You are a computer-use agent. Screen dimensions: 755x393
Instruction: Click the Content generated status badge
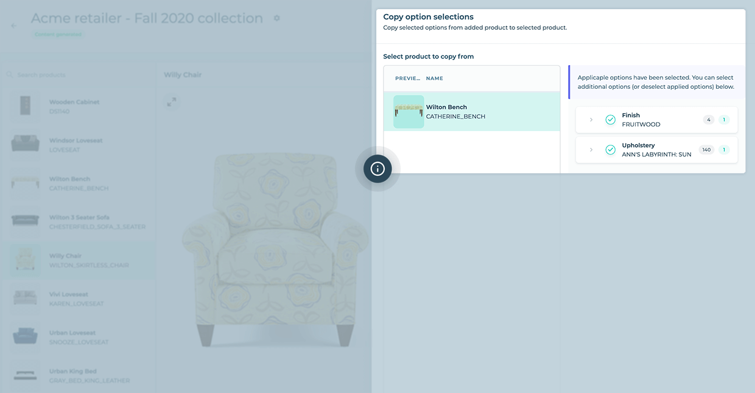[58, 34]
